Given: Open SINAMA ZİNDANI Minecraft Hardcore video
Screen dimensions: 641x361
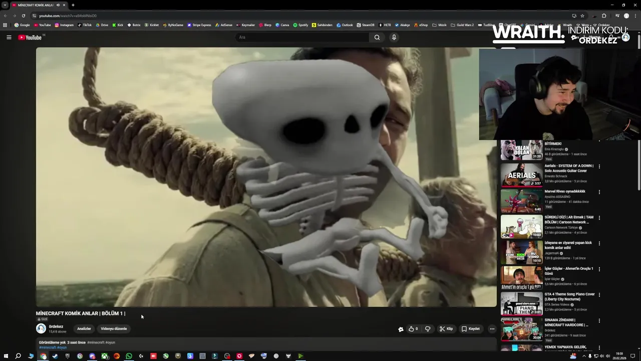Looking at the screenshot, I should coord(566,322).
